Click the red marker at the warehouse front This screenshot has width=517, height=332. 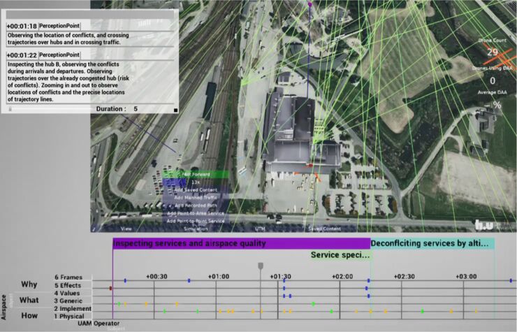pyautogui.click(x=310, y=165)
